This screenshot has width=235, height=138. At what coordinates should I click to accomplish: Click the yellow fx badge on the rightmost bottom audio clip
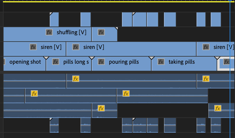pyautogui.click(x=218, y=108)
